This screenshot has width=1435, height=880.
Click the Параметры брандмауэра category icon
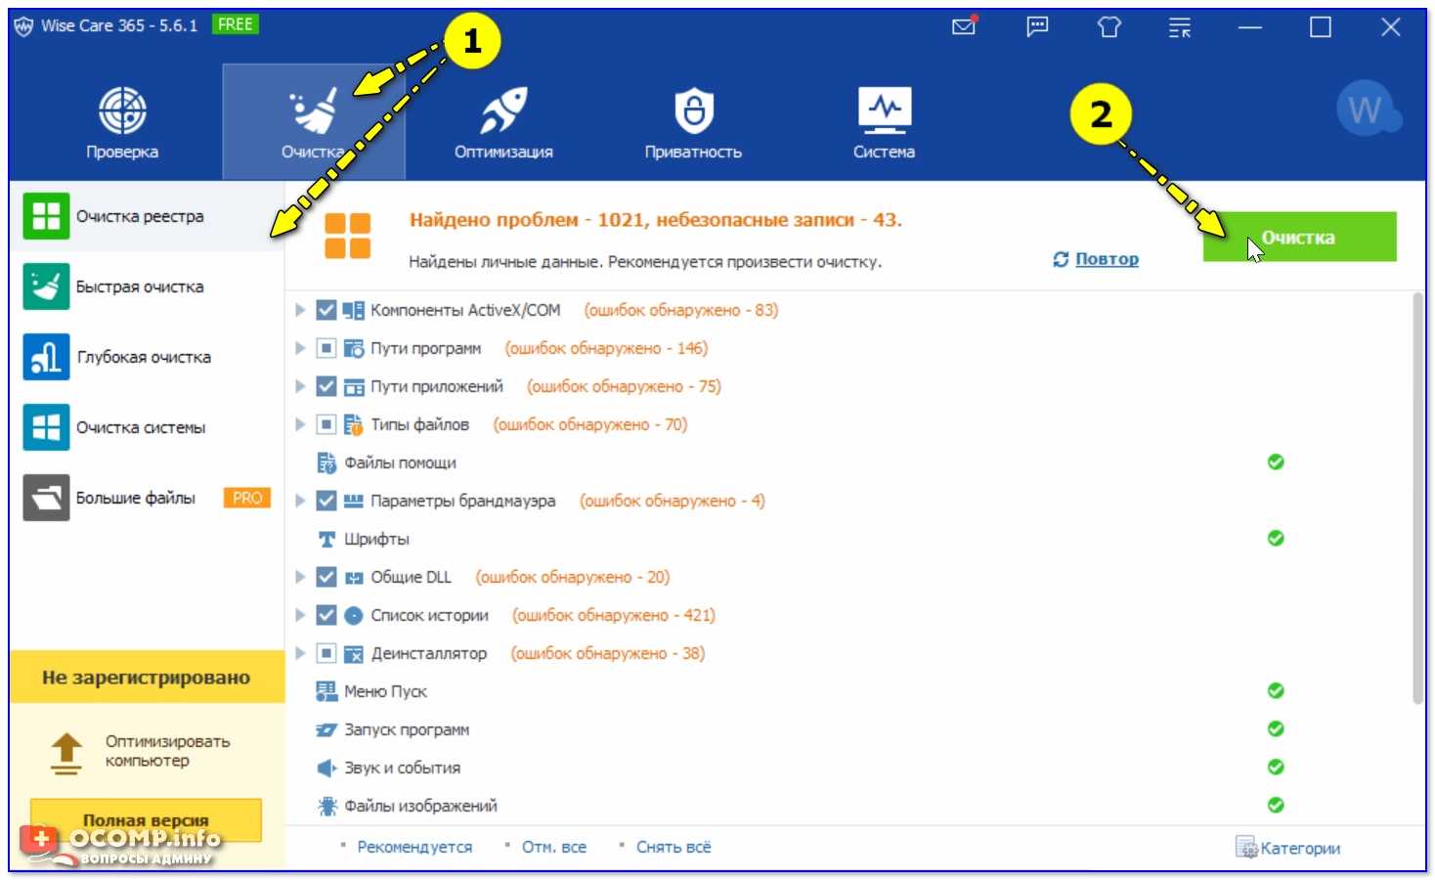point(353,501)
